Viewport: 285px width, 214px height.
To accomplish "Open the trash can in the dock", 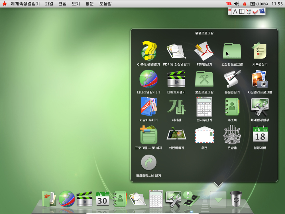I will [236, 199].
